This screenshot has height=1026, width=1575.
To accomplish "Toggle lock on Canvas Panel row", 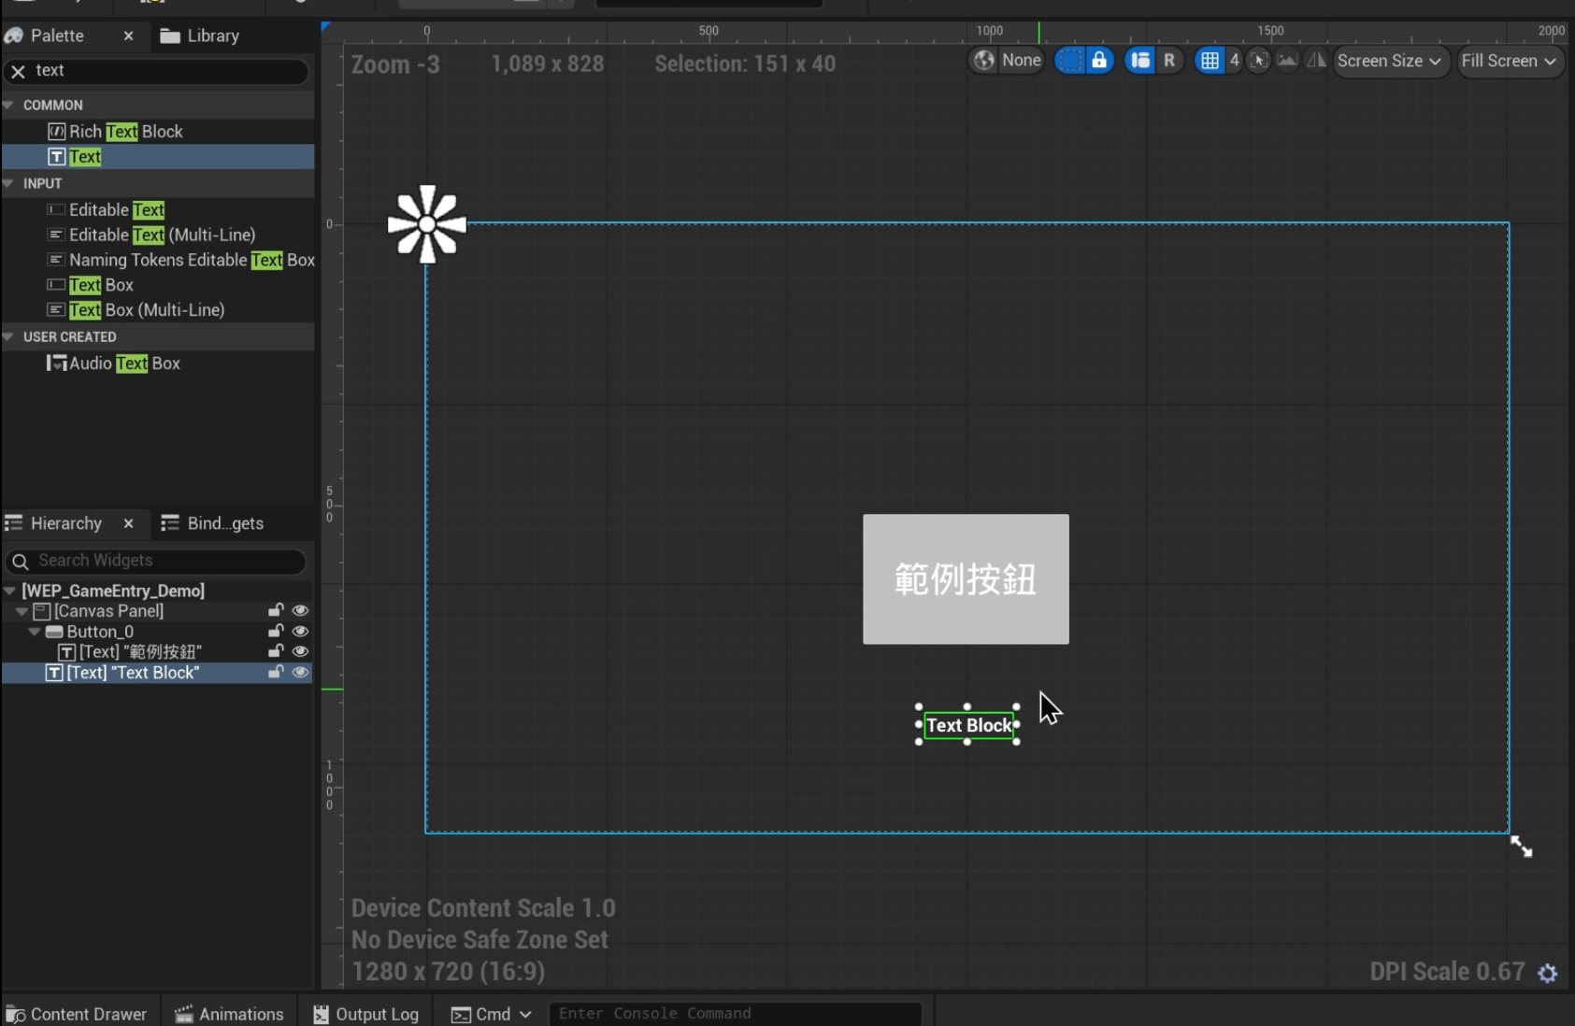I will 275,610.
